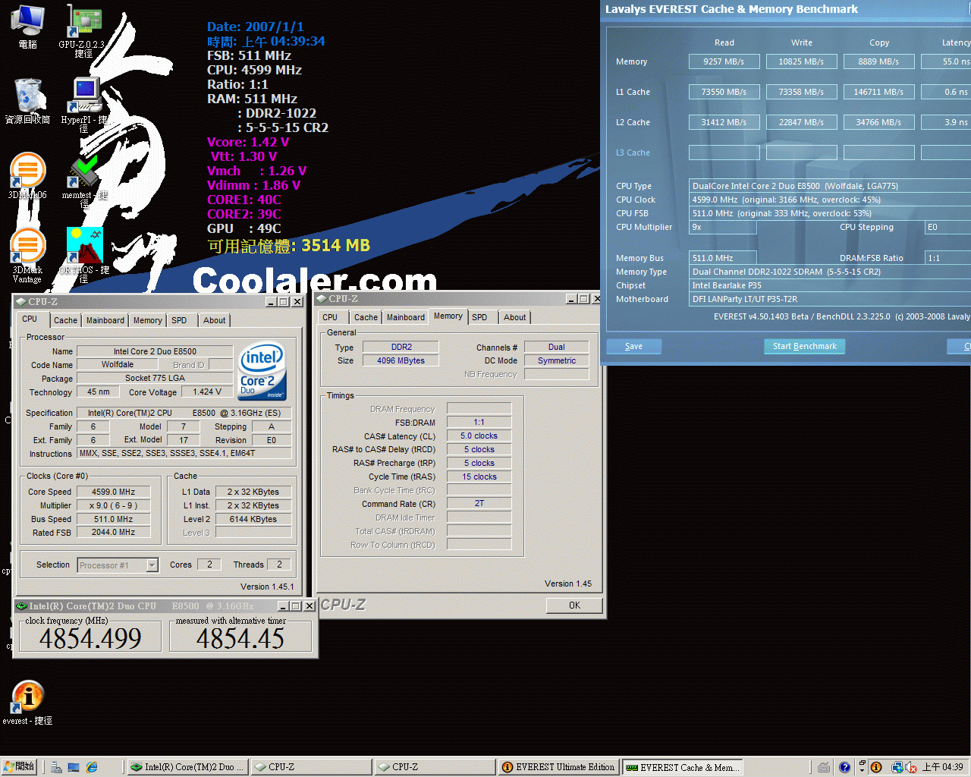Image resolution: width=971 pixels, height=777 pixels.
Task: Switch to EVEREST Cache & Mem taskbar button
Action: 683,767
